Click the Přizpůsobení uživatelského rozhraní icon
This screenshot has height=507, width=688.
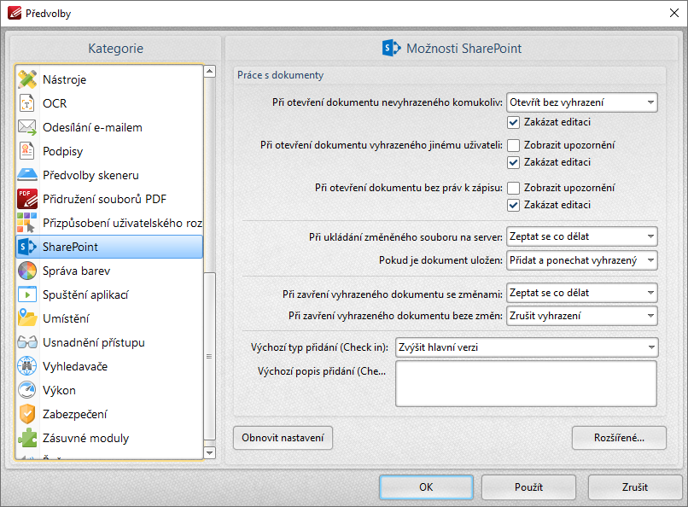coord(27,223)
